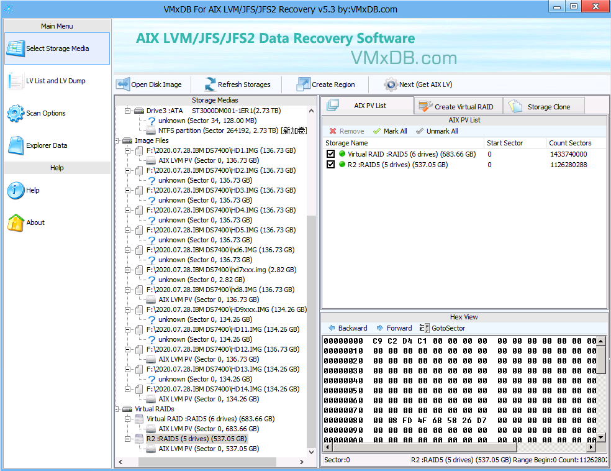Click the Start Sector column header
The width and height of the screenshot is (611, 471).
point(515,143)
